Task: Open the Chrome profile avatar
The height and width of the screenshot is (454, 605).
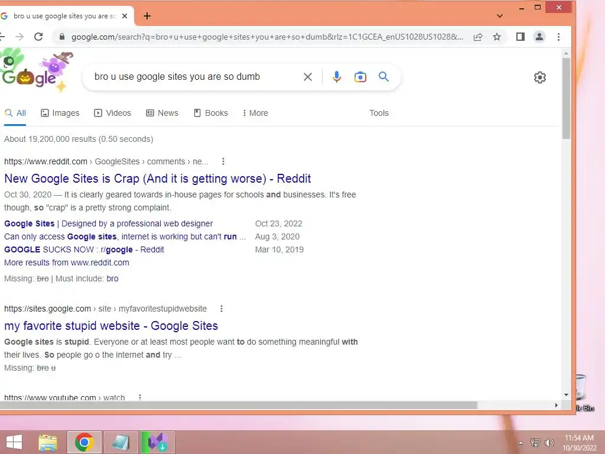Action: pos(539,37)
